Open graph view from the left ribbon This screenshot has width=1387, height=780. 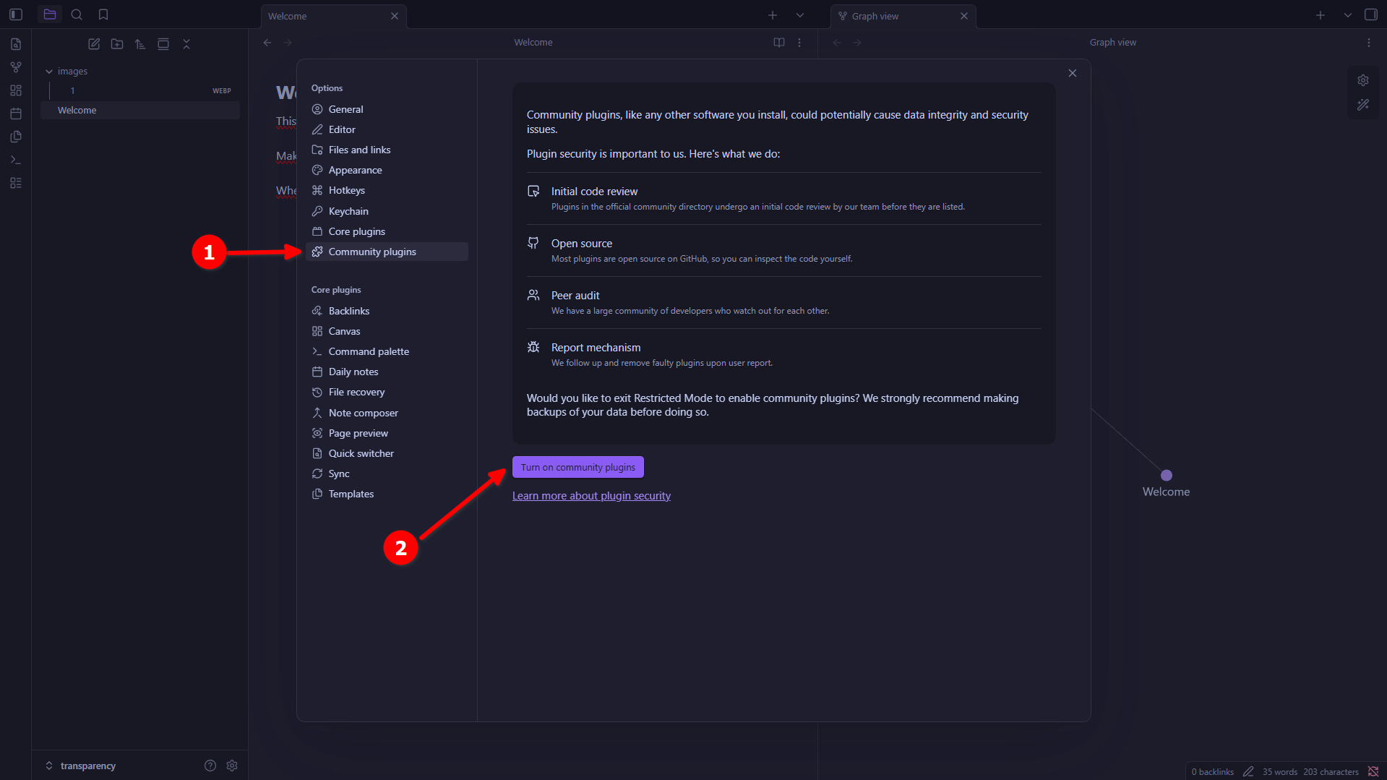click(x=16, y=67)
